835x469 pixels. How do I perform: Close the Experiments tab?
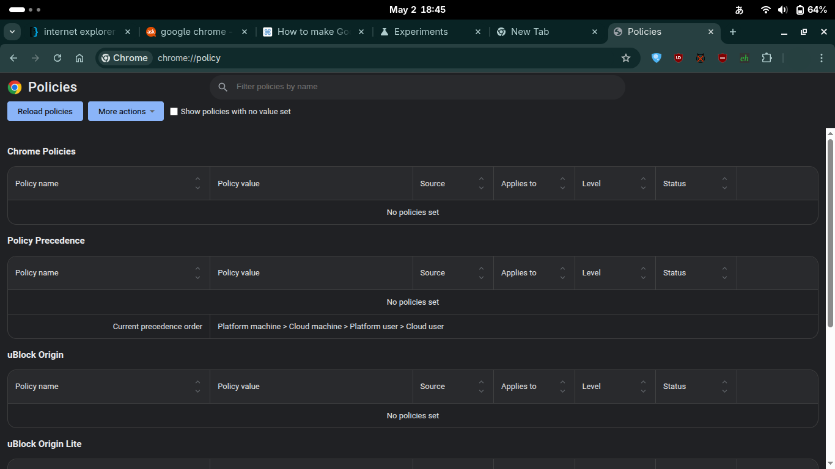coord(478,32)
